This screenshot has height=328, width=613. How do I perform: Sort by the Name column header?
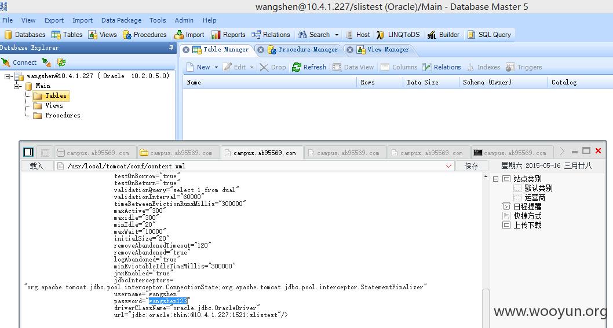[270, 82]
